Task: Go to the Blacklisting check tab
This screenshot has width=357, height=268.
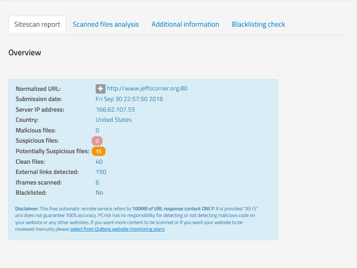Action: [258, 24]
